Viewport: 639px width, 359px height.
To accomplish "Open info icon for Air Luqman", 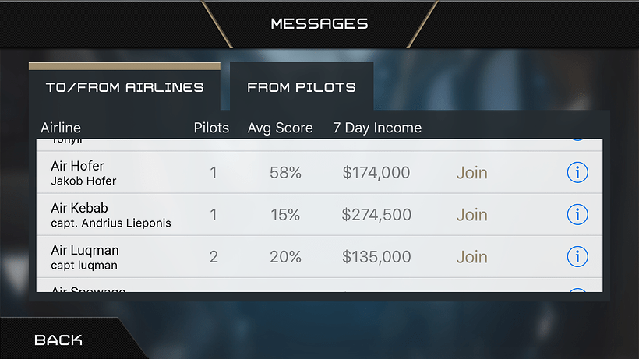I will coord(577,256).
